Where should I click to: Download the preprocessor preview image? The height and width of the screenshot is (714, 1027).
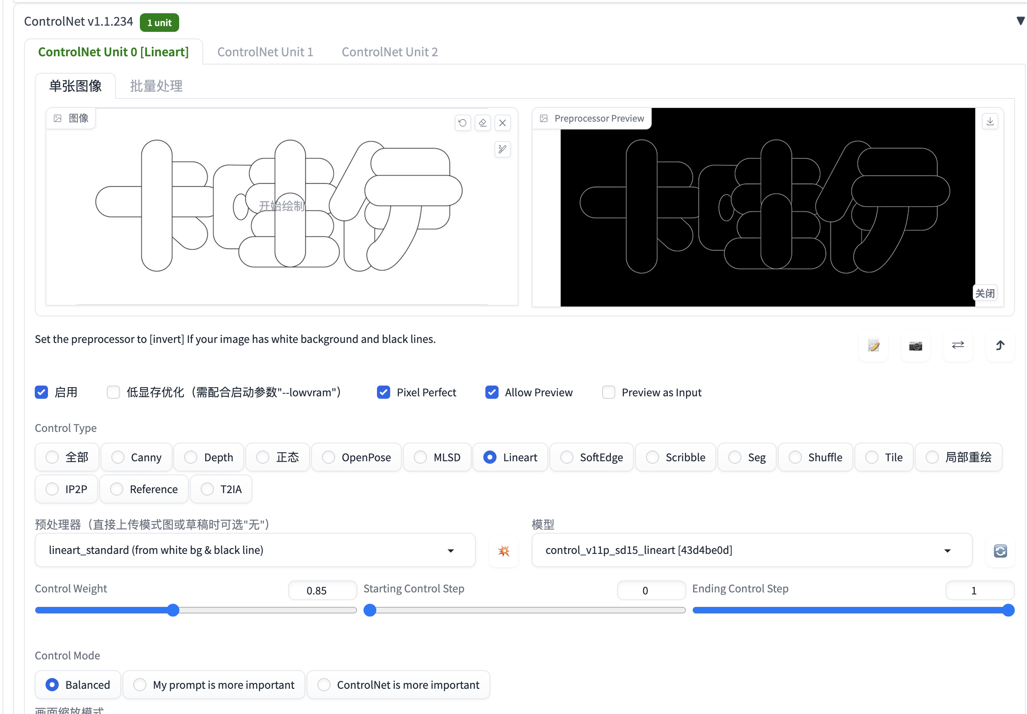click(x=990, y=121)
